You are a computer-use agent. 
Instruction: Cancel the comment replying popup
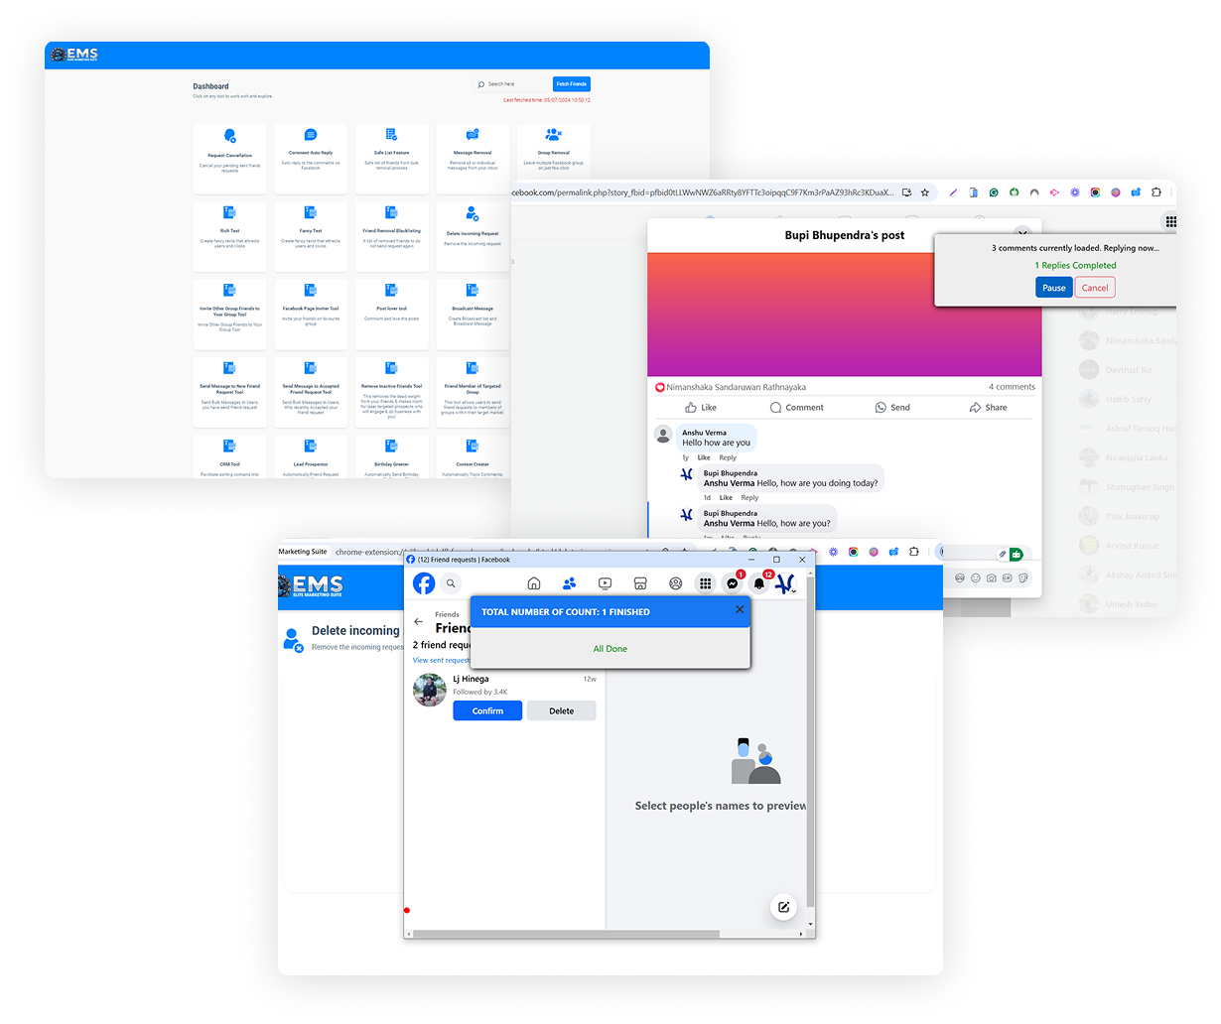point(1095,288)
